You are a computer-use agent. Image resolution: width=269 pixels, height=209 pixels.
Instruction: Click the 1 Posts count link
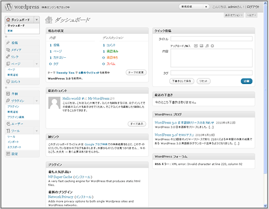(55, 45)
